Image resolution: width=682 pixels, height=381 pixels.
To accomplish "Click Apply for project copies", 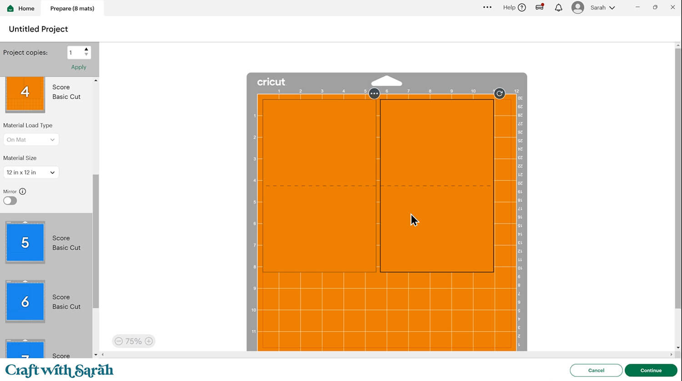I will (79, 67).
